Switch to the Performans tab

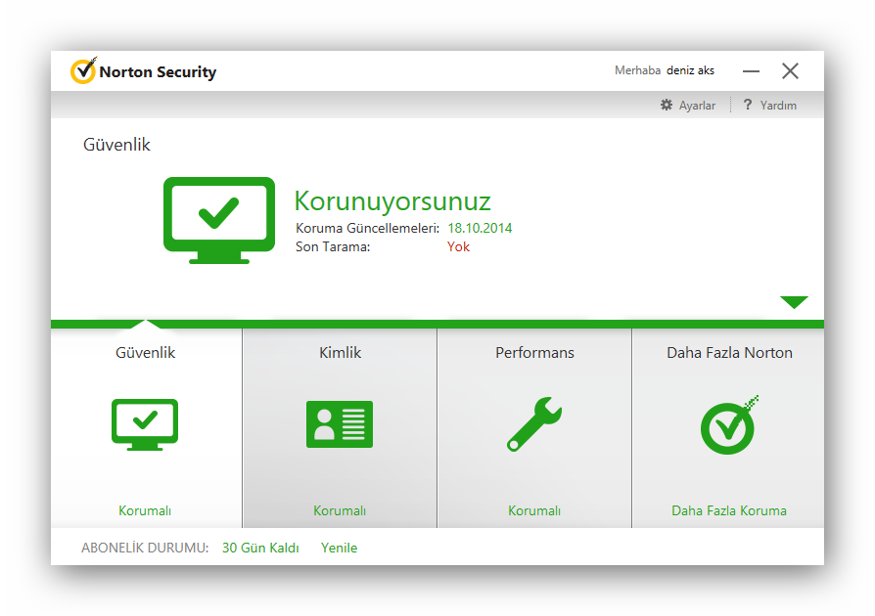click(533, 352)
